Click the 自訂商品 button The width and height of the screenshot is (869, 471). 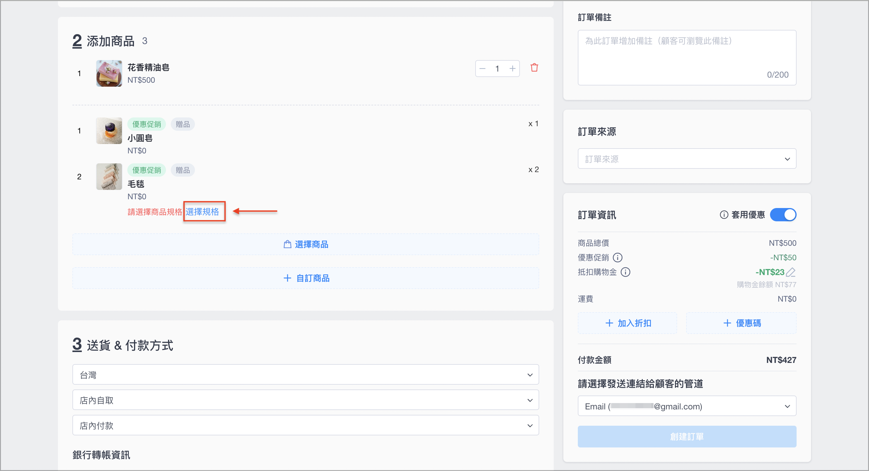306,278
